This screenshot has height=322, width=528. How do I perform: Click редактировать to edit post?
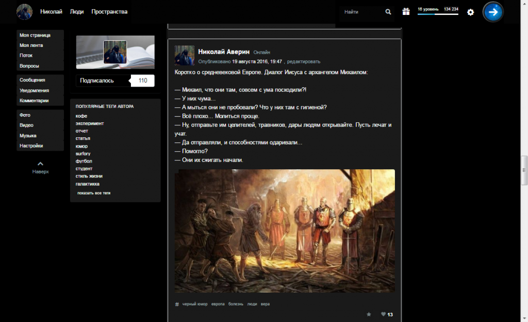pos(304,61)
